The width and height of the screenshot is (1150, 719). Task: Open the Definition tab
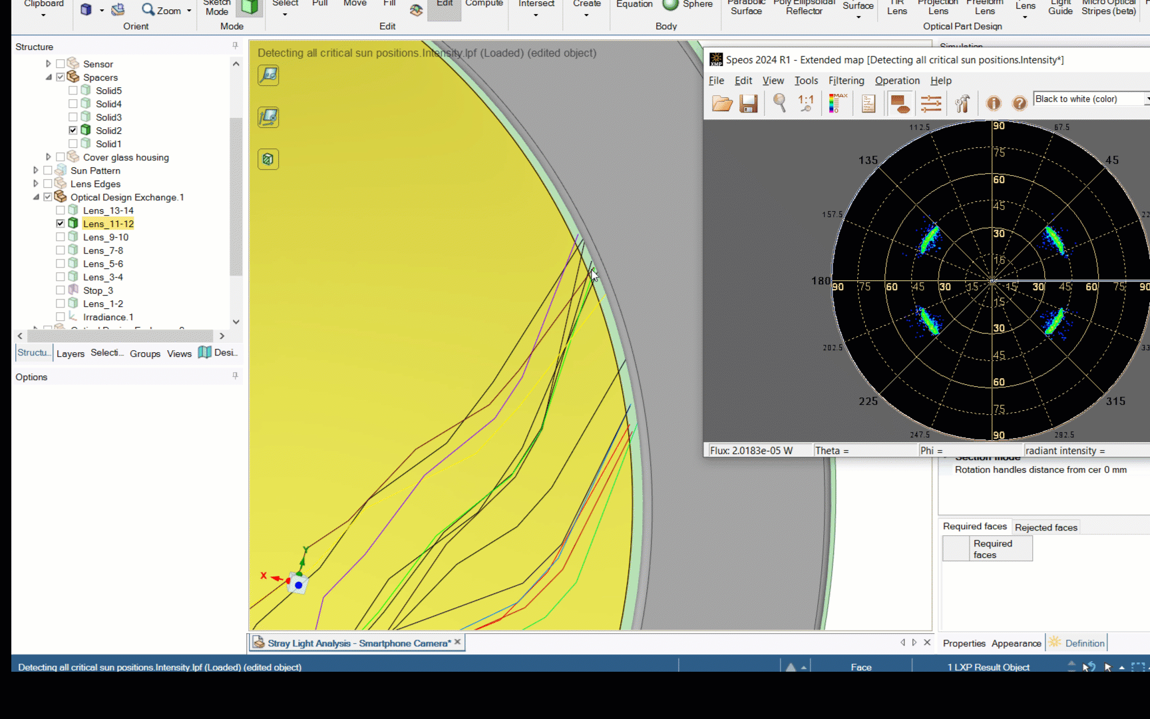coord(1077,643)
